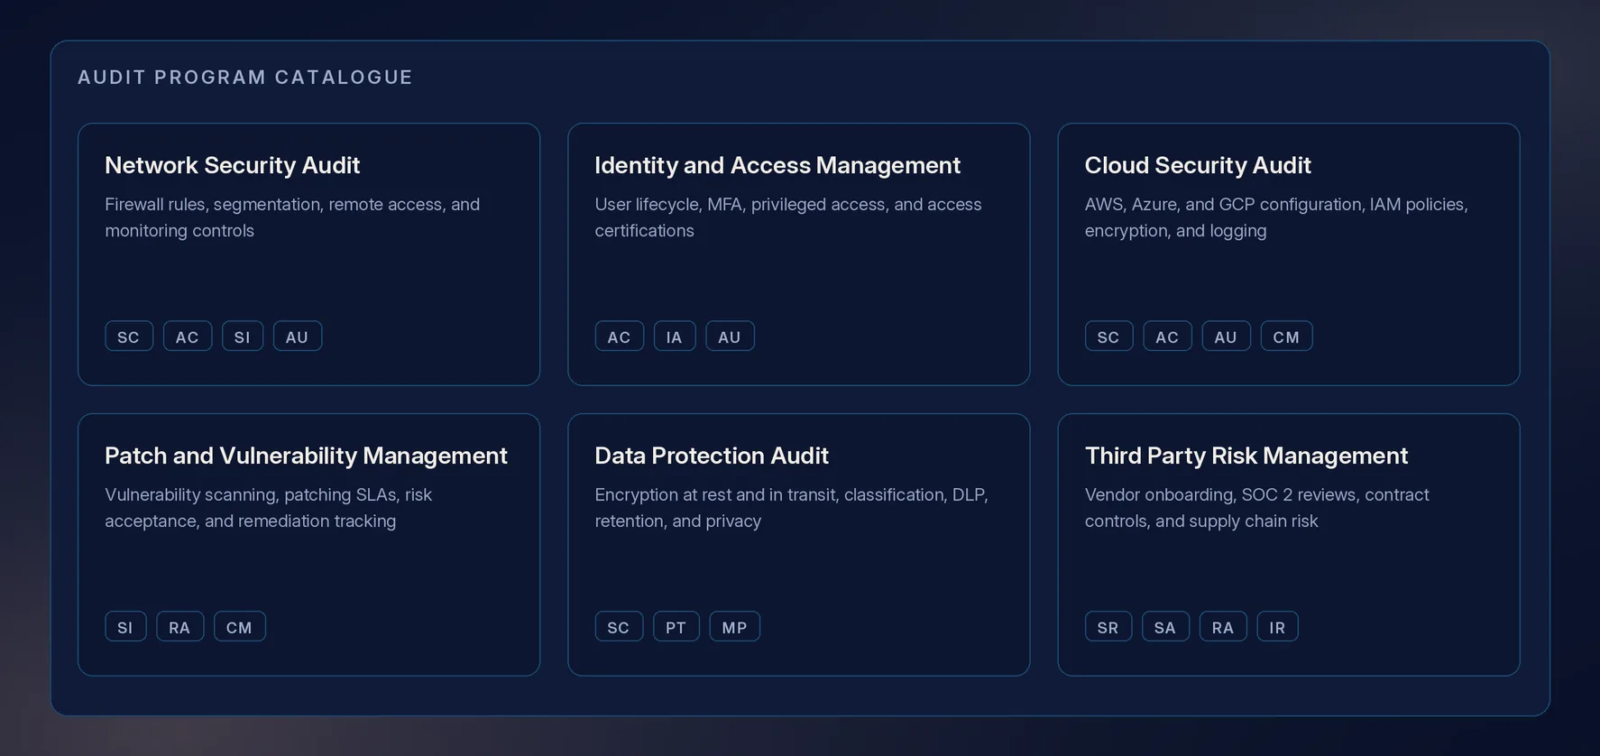Image resolution: width=1600 pixels, height=756 pixels.
Task: Choose the AC tag in Cloud Security Audit
Action: (1168, 337)
